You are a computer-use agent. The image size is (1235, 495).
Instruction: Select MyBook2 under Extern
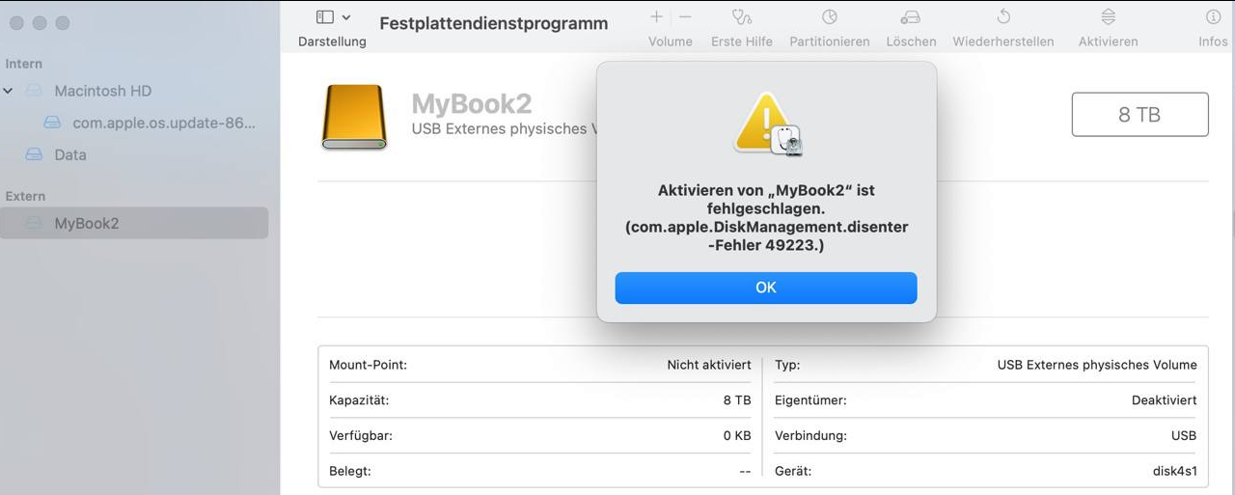(134, 223)
